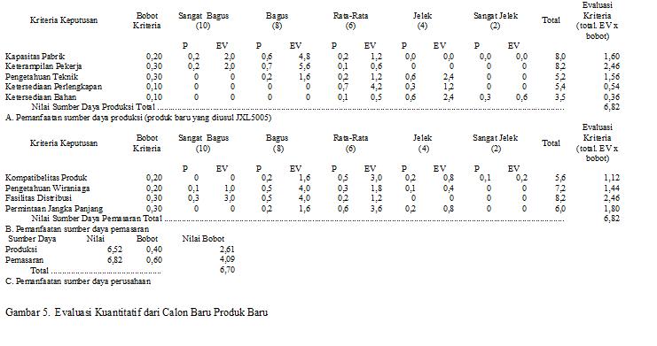
Task: Click the Nilai Sumber Daya Produksi Total line
Action: (325, 107)
